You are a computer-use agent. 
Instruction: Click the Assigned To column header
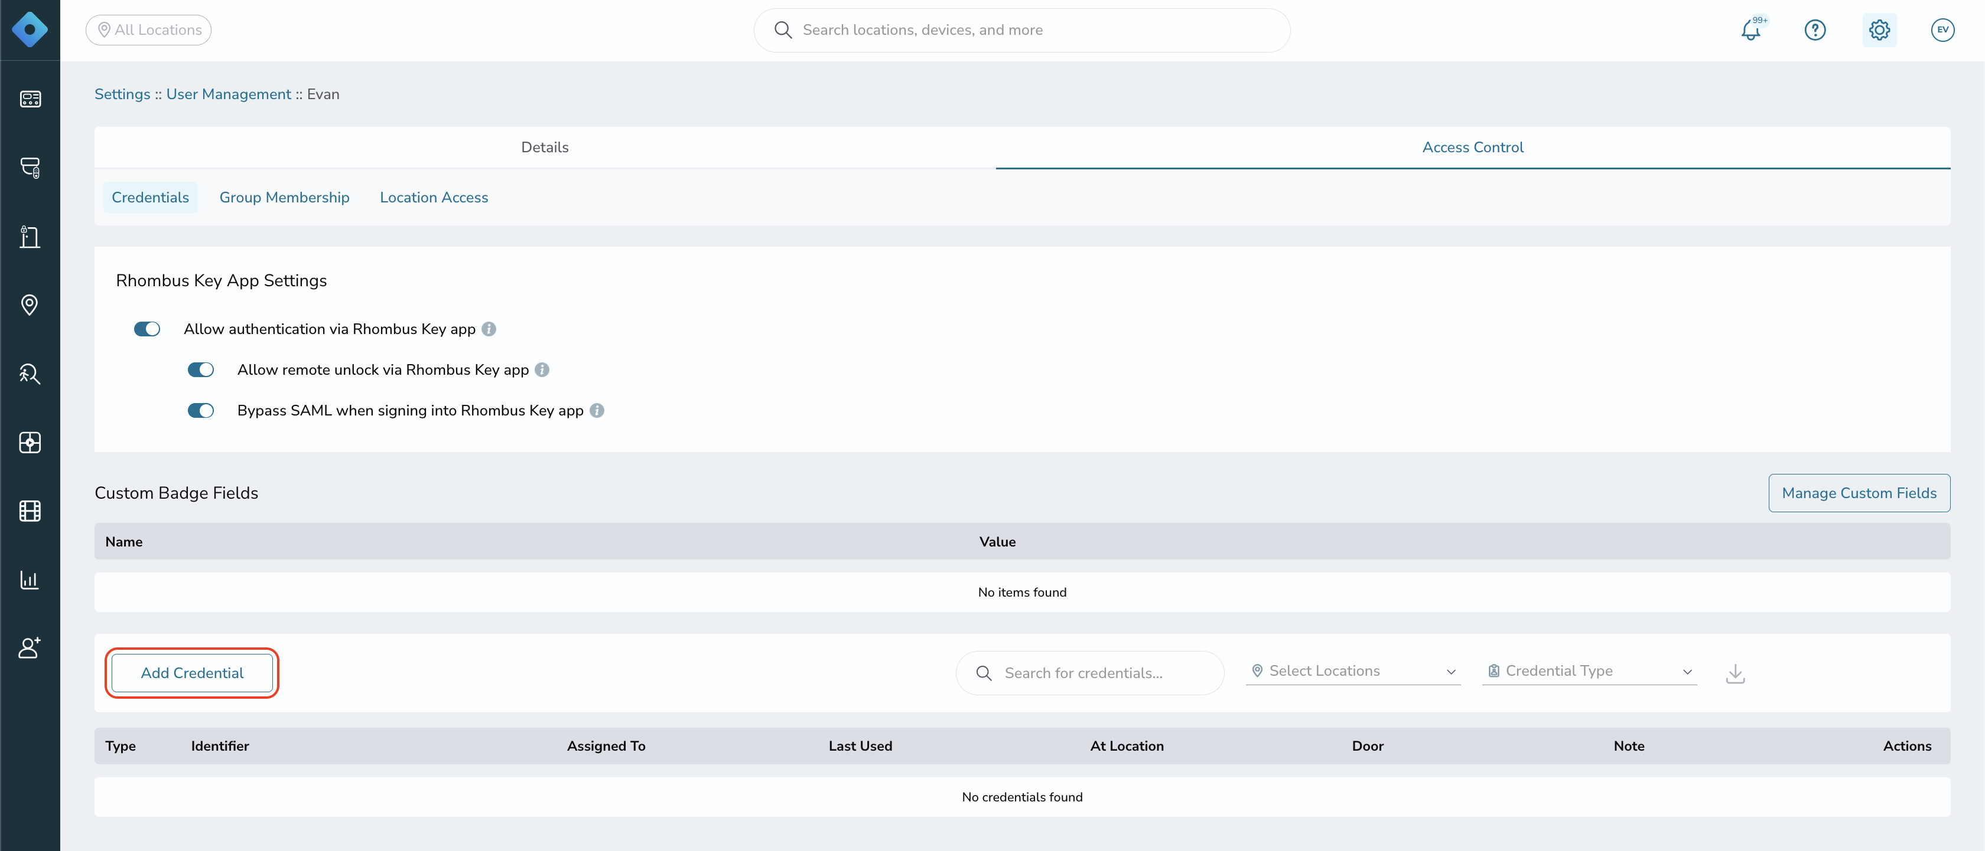coord(606,747)
